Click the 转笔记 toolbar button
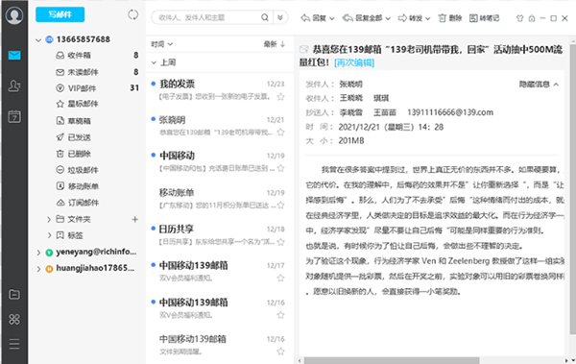The height and width of the screenshot is (364, 576). 484,18
